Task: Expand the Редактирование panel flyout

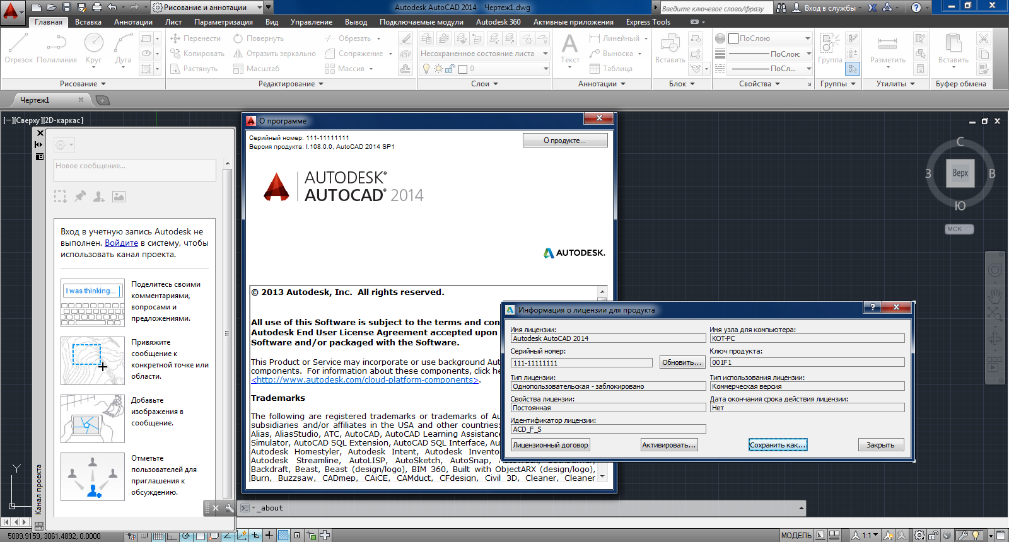Action: point(291,84)
